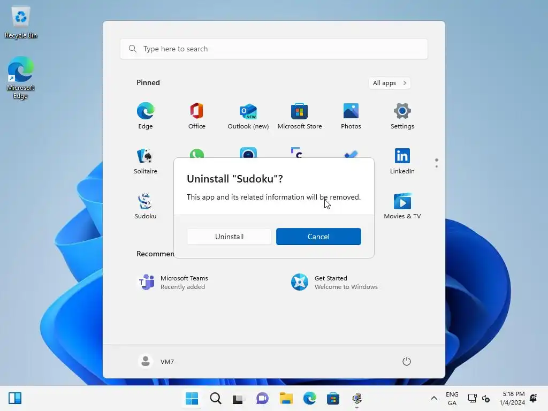548x411 pixels.
Task: Cancel the Sudoku uninstall dialog
Action: point(318,237)
